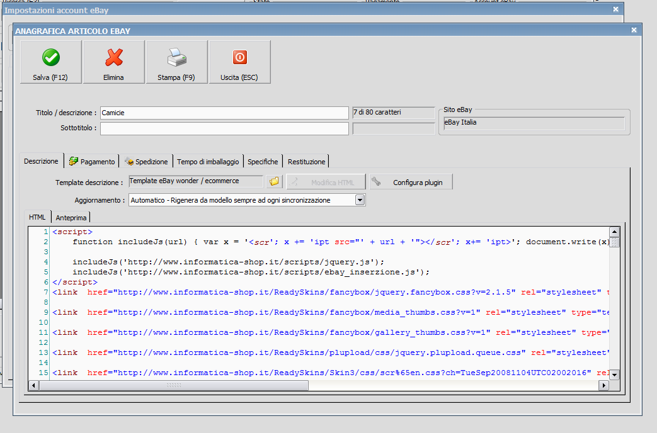The image size is (657, 433).
Task: Save the article with Salva (F12)
Action: [50, 62]
